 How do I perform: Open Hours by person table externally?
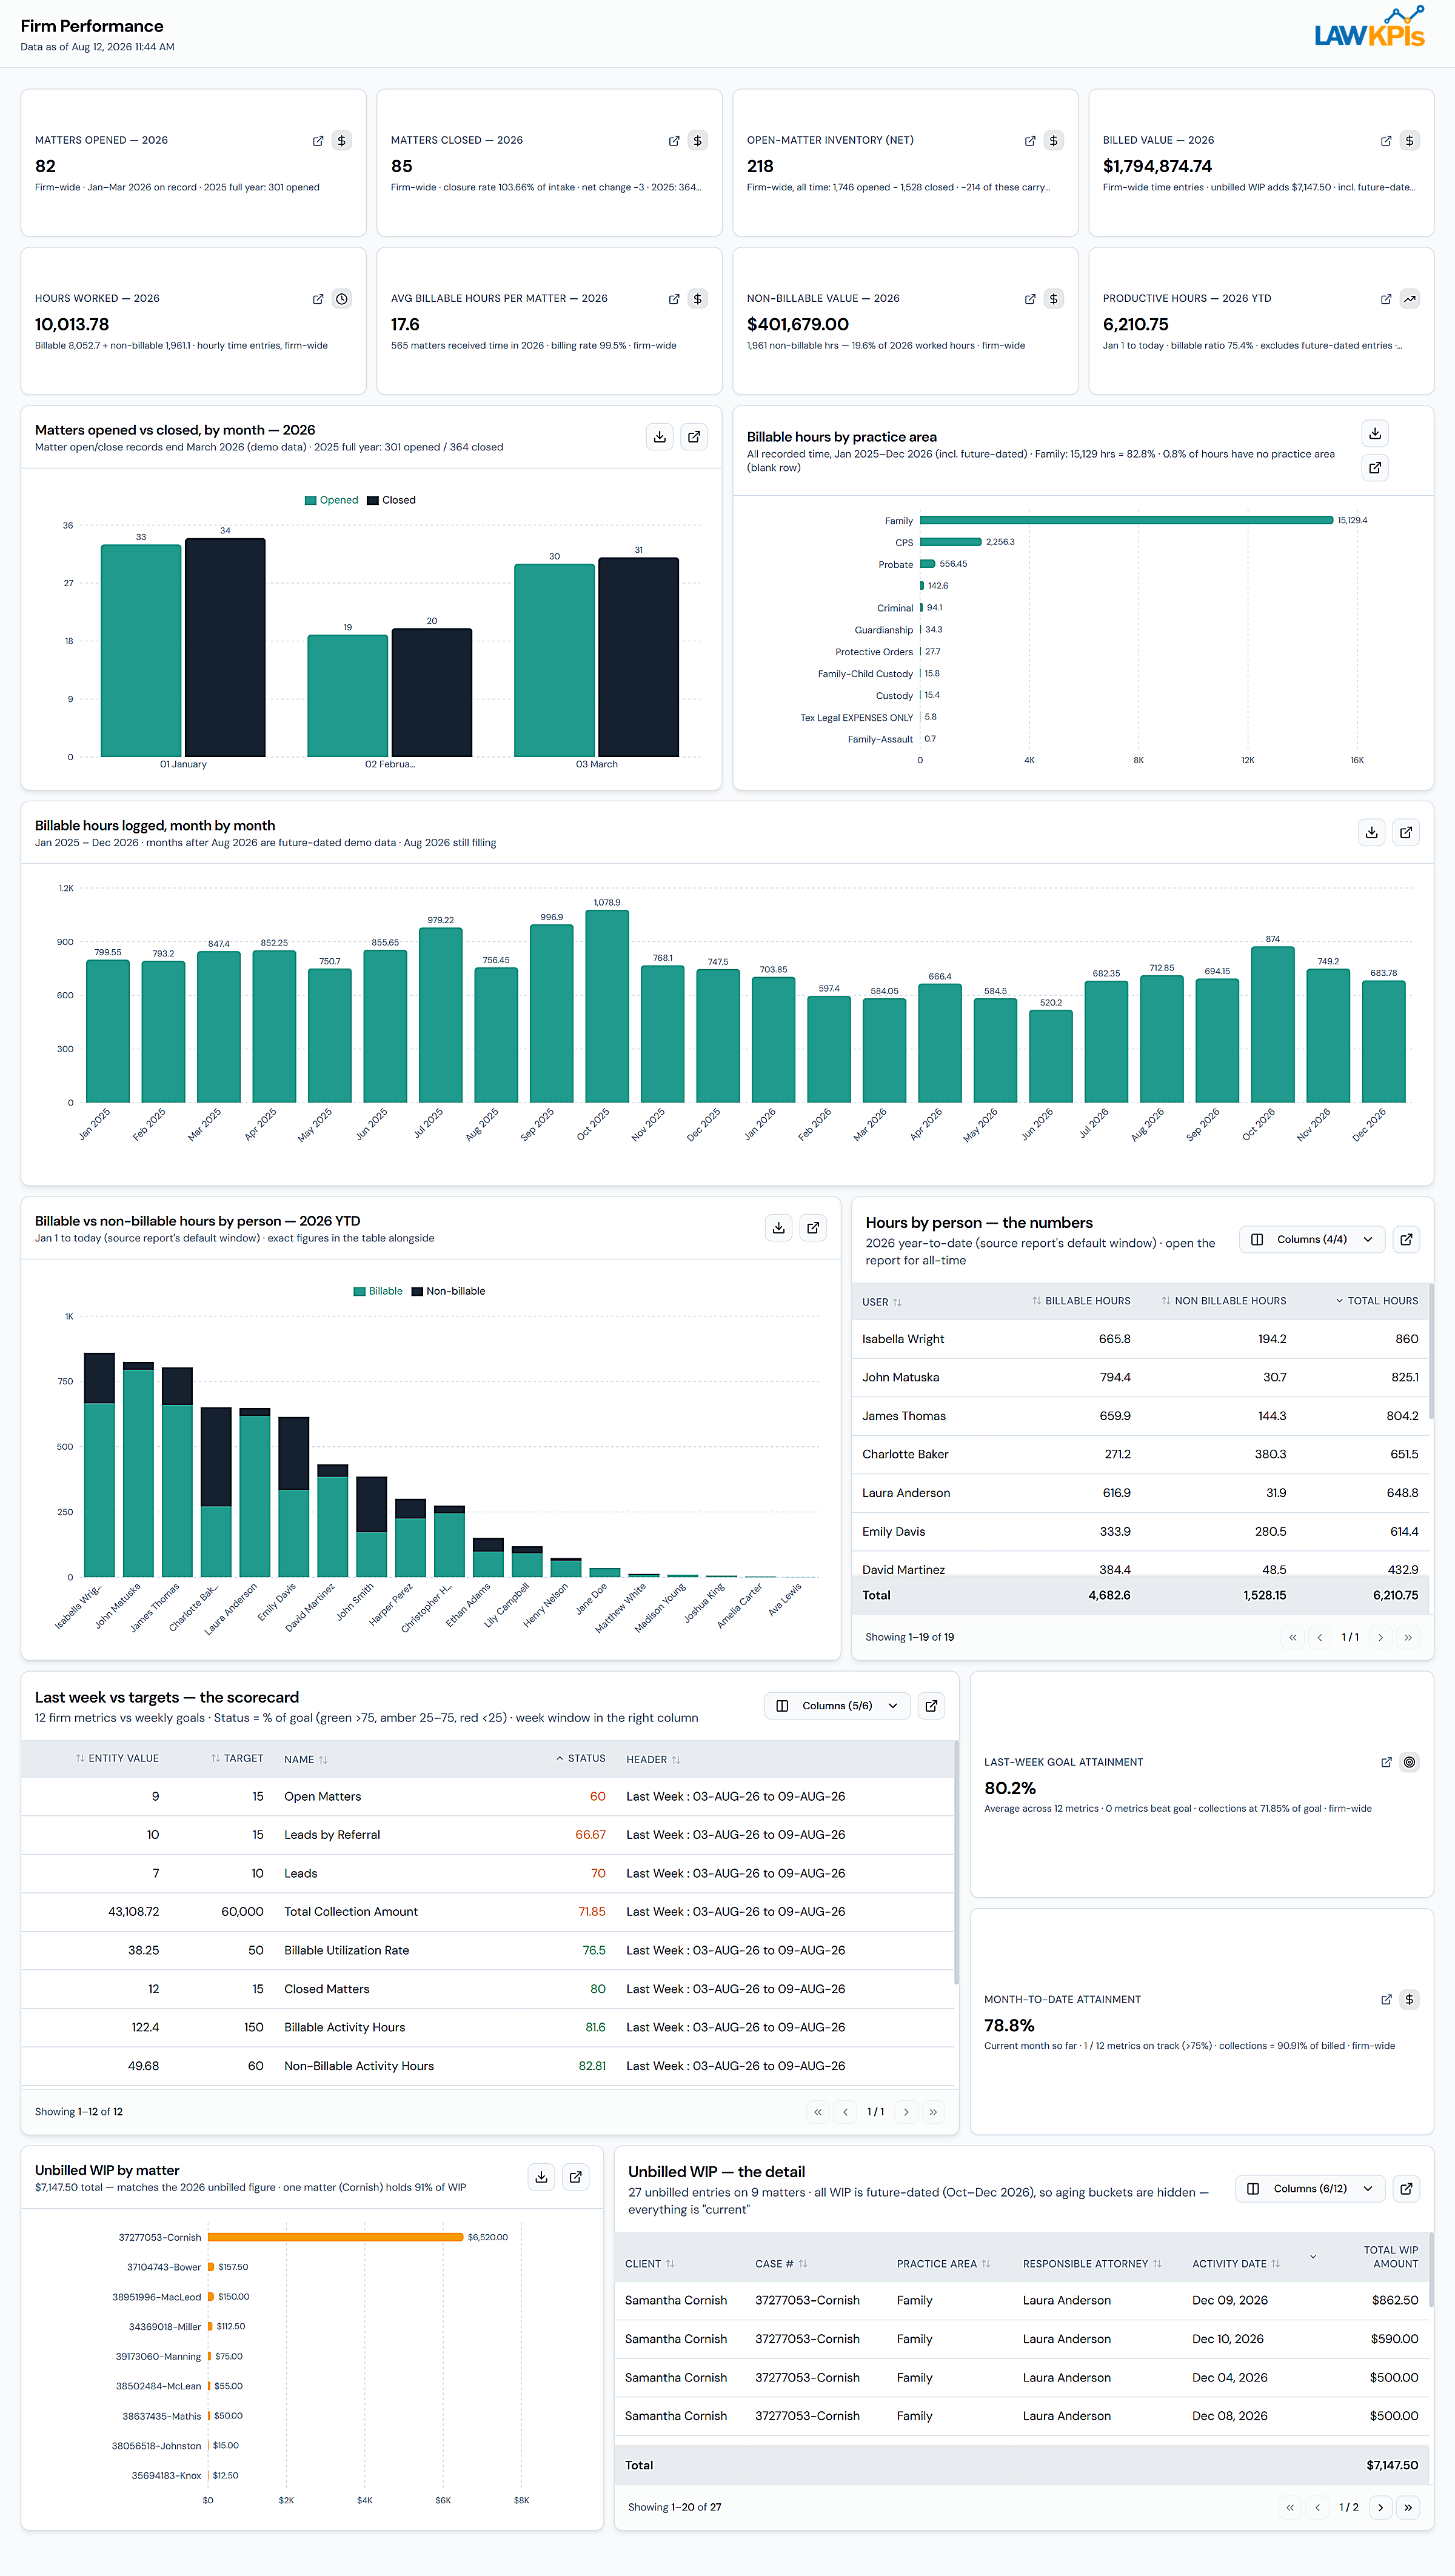coord(1406,1240)
